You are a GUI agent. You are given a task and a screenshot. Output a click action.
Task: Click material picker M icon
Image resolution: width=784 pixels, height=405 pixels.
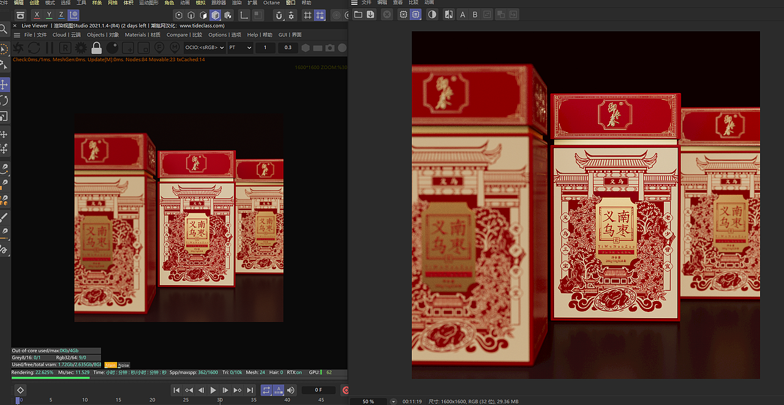(x=175, y=47)
